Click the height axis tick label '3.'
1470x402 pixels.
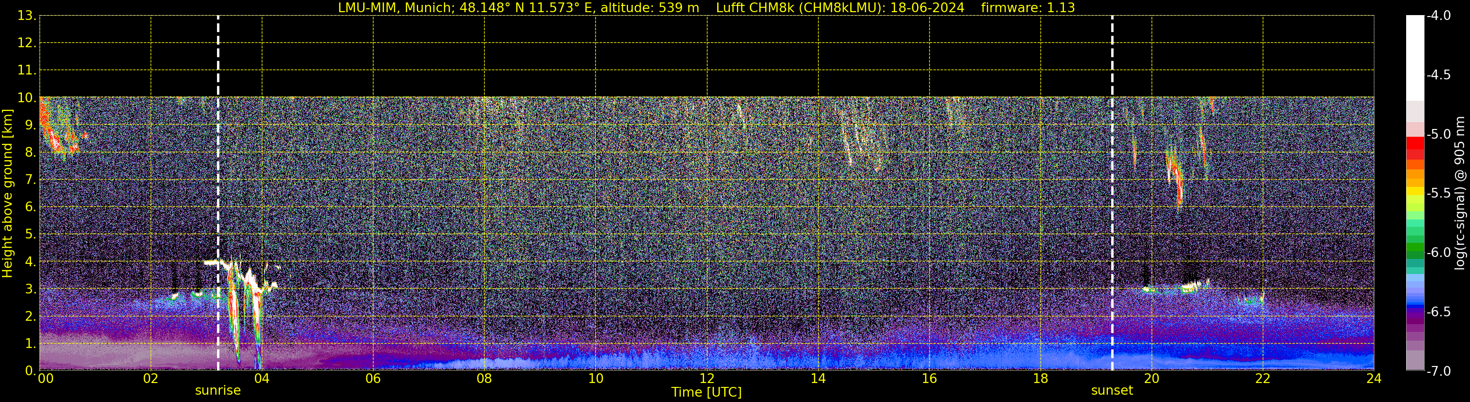coord(31,289)
